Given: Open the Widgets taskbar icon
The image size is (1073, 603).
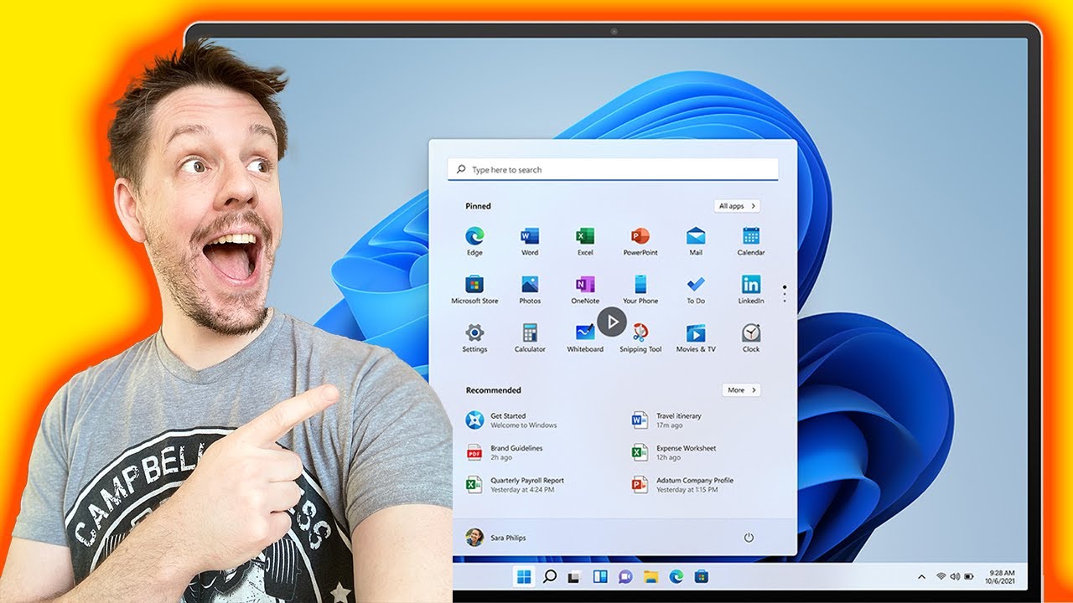Looking at the screenshot, I should (600, 576).
